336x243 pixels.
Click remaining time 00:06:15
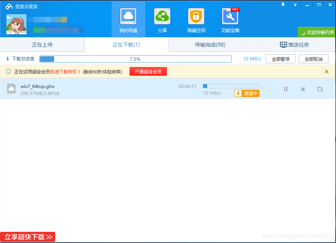187,86
